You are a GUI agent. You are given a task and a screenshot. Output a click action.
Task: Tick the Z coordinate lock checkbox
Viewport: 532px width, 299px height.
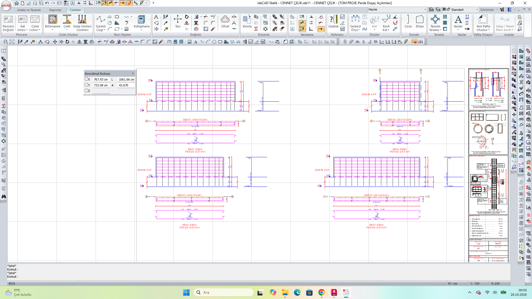(x=86, y=91)
